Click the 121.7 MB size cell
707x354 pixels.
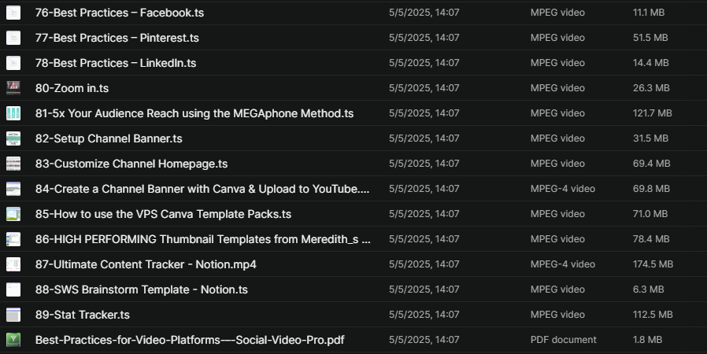(653, 113)
